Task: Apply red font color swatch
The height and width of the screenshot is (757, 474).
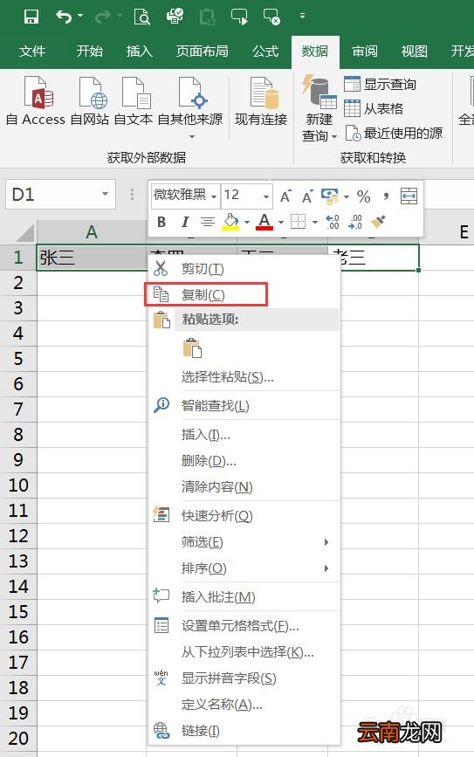Action: (x=264, y=222)
